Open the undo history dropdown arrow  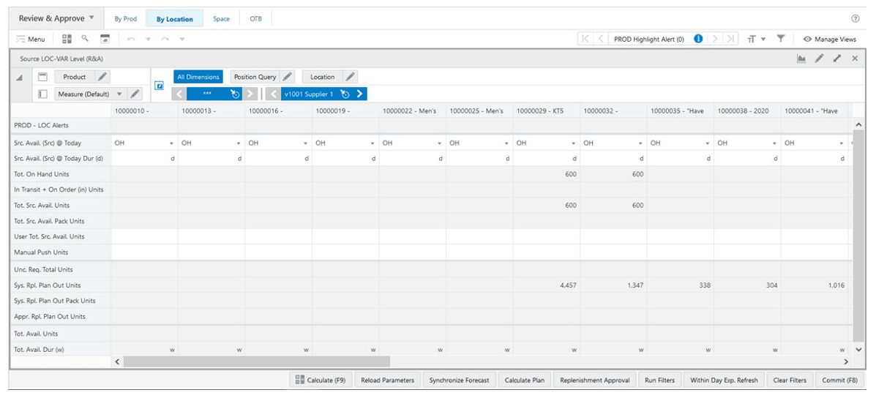click(x=148, y=39)
